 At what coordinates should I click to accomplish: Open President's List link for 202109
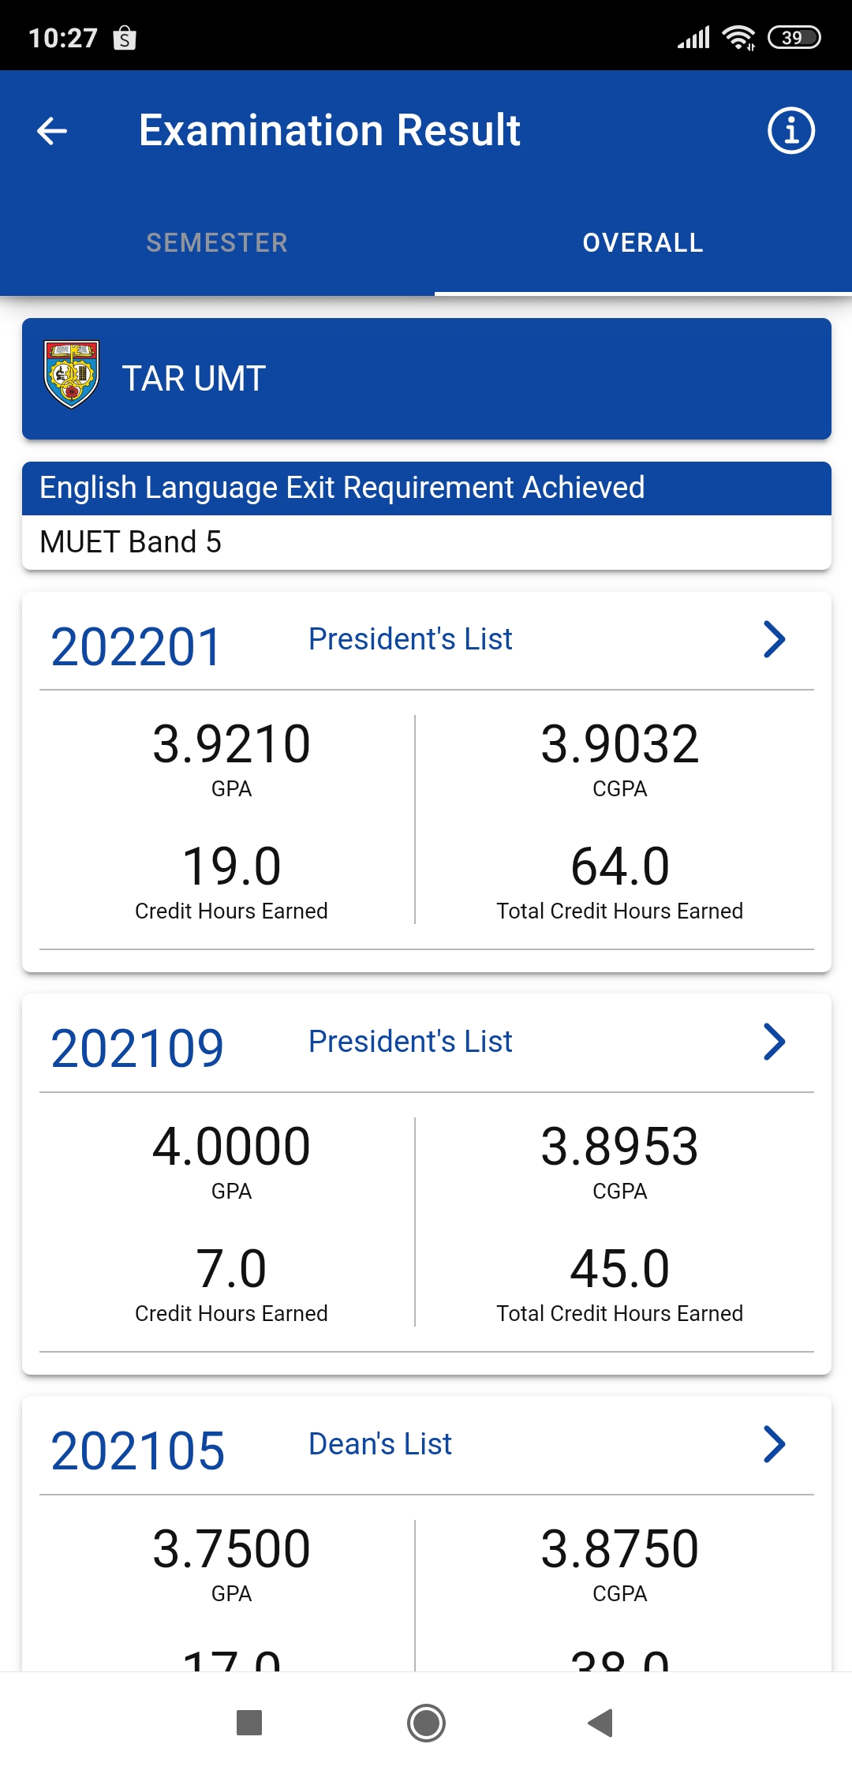410,1042
